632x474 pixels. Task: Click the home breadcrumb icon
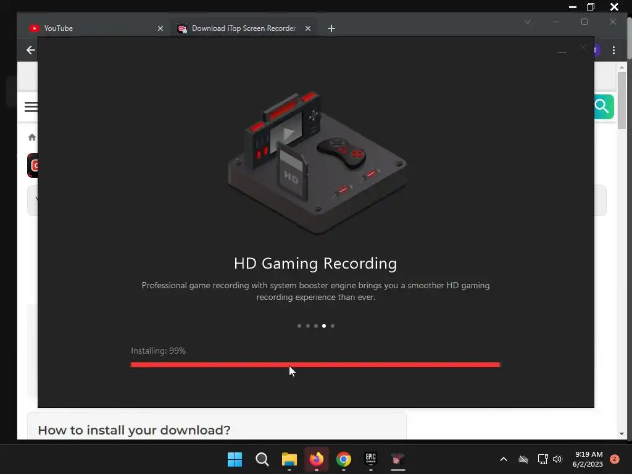pyautogui.click(x=32, y=137)
